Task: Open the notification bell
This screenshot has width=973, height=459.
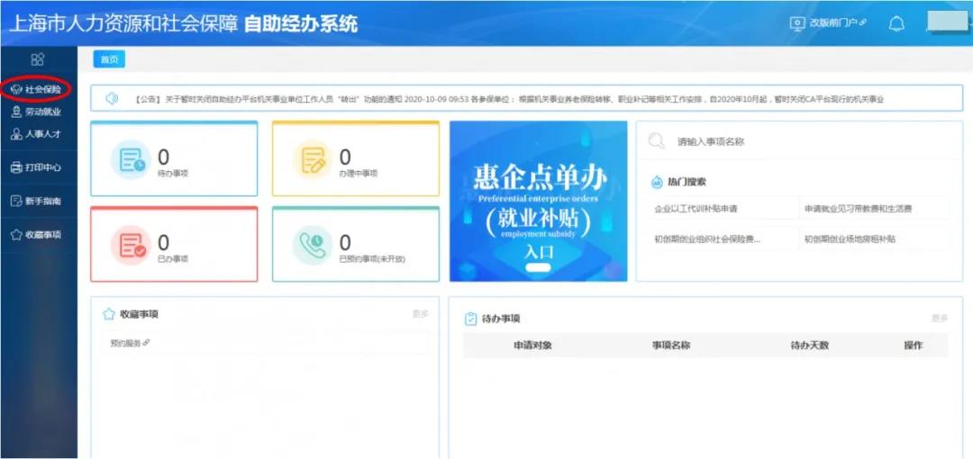Action: [896, 24]
